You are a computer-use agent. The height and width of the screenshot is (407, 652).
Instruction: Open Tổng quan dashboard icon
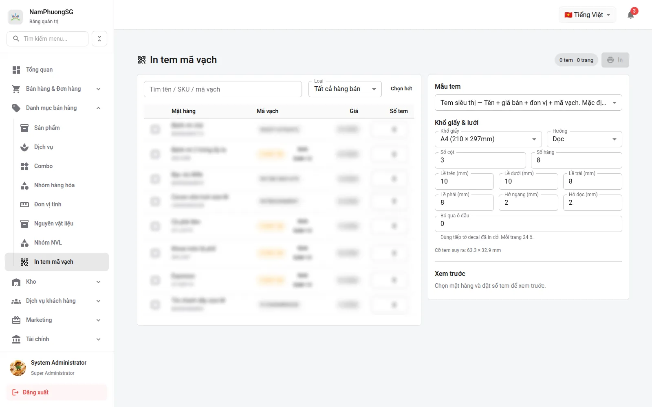pos(16,70)
